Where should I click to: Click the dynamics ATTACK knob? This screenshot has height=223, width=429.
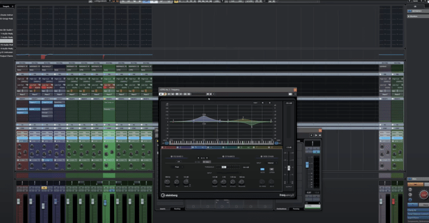(232, 182)
